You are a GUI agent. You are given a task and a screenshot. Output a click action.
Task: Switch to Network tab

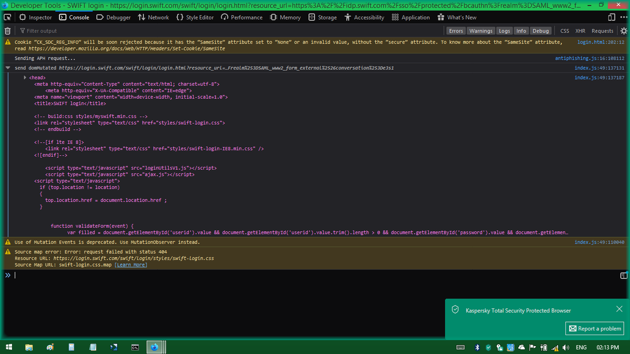153,17
